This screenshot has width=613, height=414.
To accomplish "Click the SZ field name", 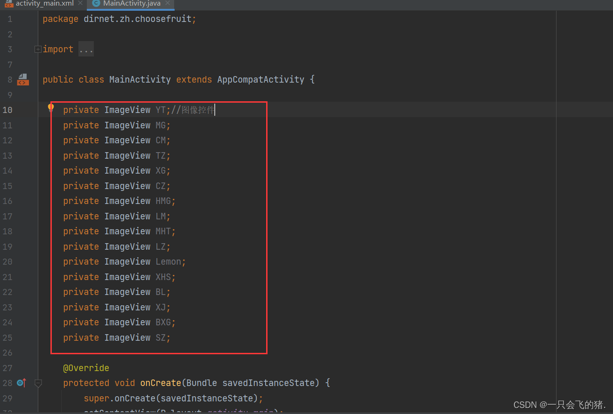I will (161, 337).
